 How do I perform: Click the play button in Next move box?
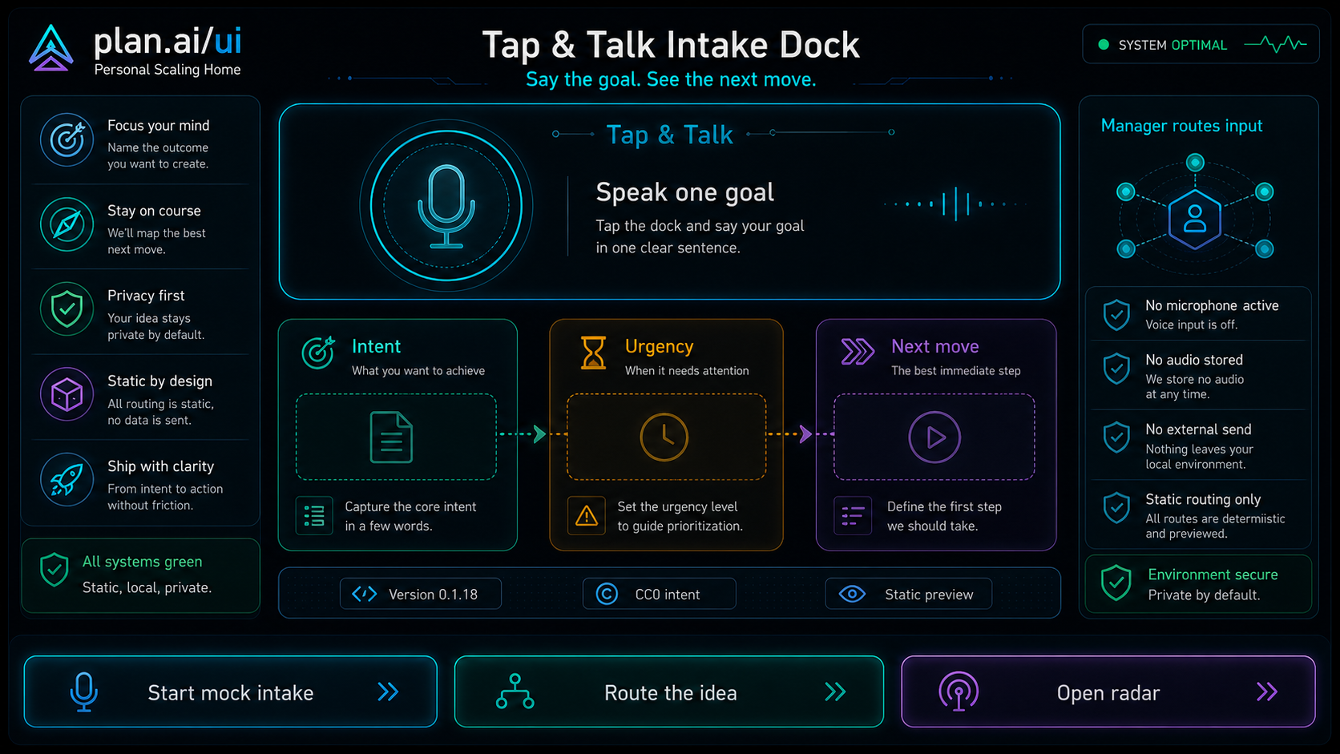pyautogui.click(x=934, y=437)
